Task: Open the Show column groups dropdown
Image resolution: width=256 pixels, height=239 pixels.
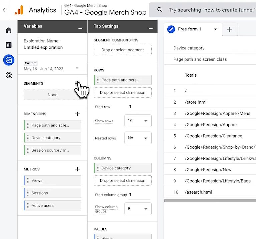Action: click(138, 209)
